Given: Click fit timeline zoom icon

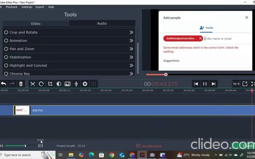Looking at the screenshot, I should [x=41, y=146].
